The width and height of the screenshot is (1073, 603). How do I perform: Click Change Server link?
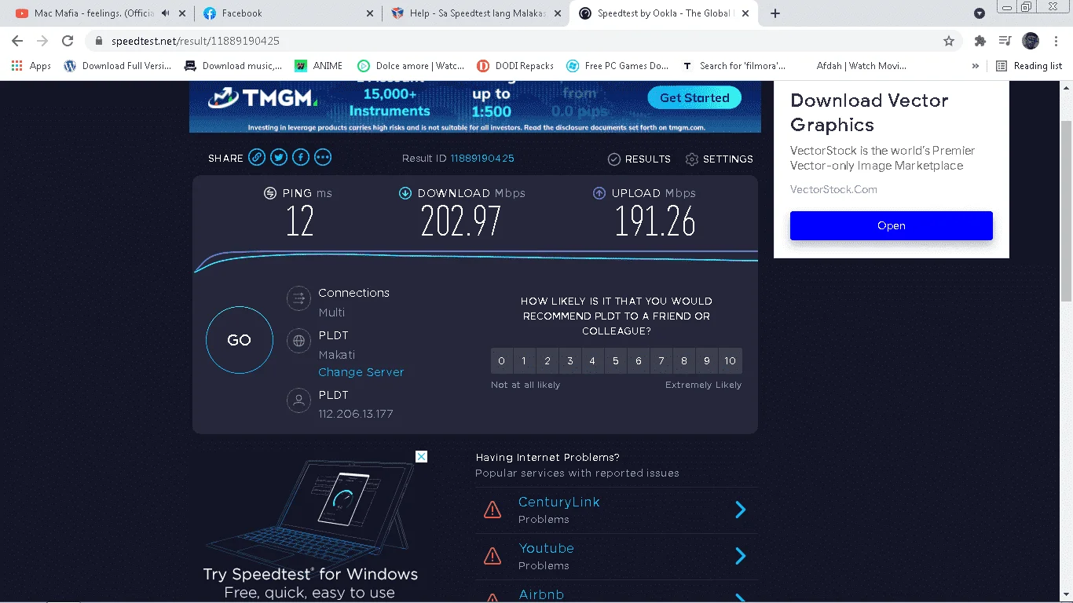[361, 372]
